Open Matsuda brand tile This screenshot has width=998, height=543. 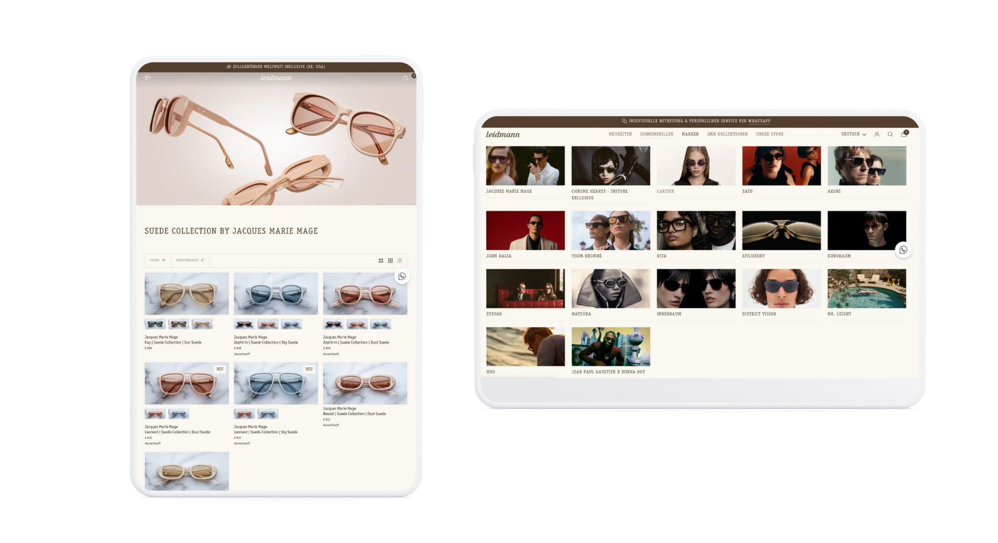click(611, 289)
